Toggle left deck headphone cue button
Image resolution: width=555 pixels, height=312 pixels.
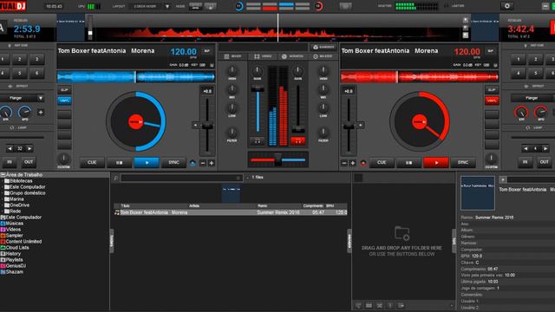pos(258,141)
